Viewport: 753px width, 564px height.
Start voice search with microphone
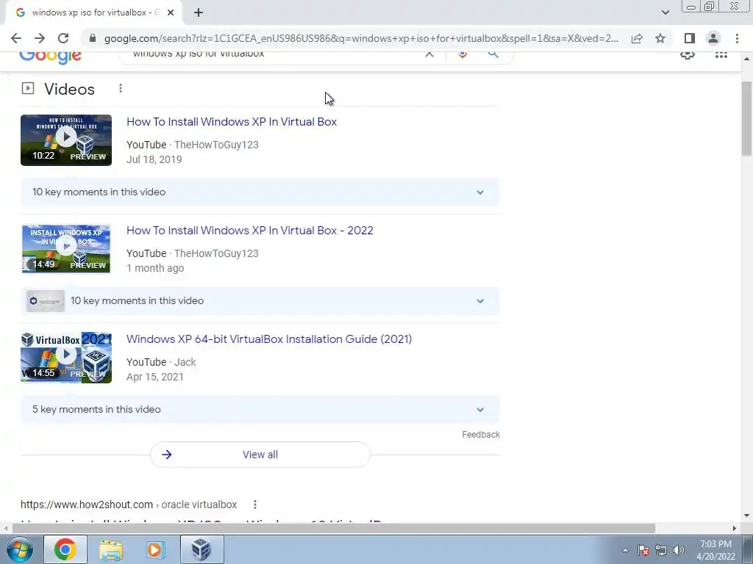click(x=463, y=54)
